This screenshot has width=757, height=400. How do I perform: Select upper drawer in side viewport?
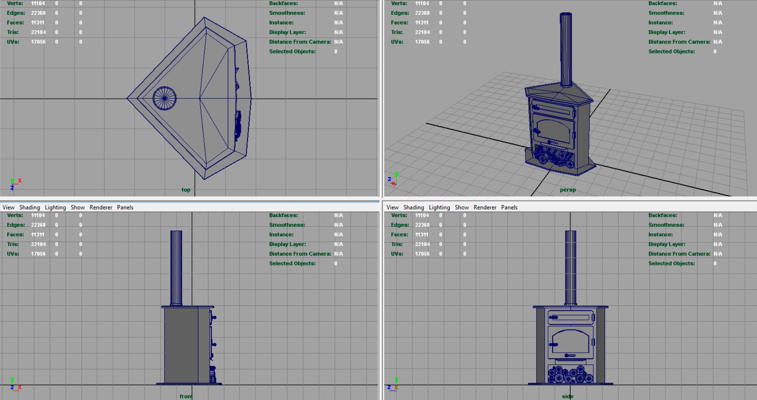571,317
